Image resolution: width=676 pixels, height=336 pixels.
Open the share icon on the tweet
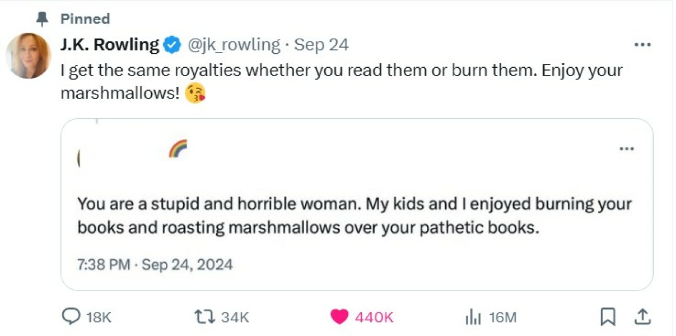click(643, 316)
